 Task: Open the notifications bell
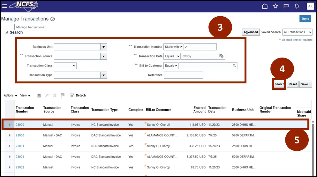pyautogui.click(x=297, y=6)
